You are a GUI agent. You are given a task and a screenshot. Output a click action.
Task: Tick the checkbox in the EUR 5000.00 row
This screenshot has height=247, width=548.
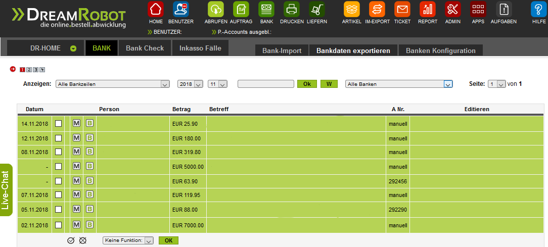58,167
